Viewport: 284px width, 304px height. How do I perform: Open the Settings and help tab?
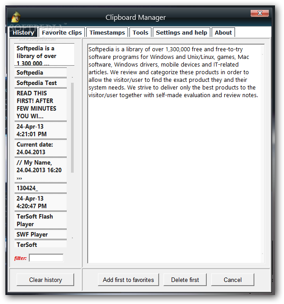pyautogui.click(x=182, y=32)
